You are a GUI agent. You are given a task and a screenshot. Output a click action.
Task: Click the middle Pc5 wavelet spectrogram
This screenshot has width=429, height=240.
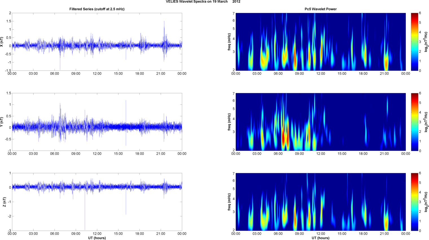coord(320,122)
